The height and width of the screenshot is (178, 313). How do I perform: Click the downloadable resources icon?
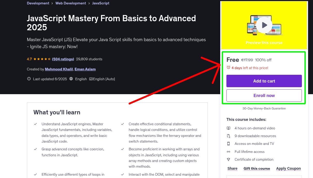[x=228, y=136]
